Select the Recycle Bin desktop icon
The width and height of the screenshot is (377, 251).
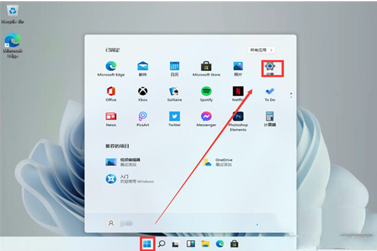pos(13,14)
